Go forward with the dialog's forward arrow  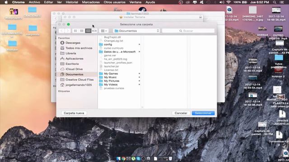[x=68, y=31]
